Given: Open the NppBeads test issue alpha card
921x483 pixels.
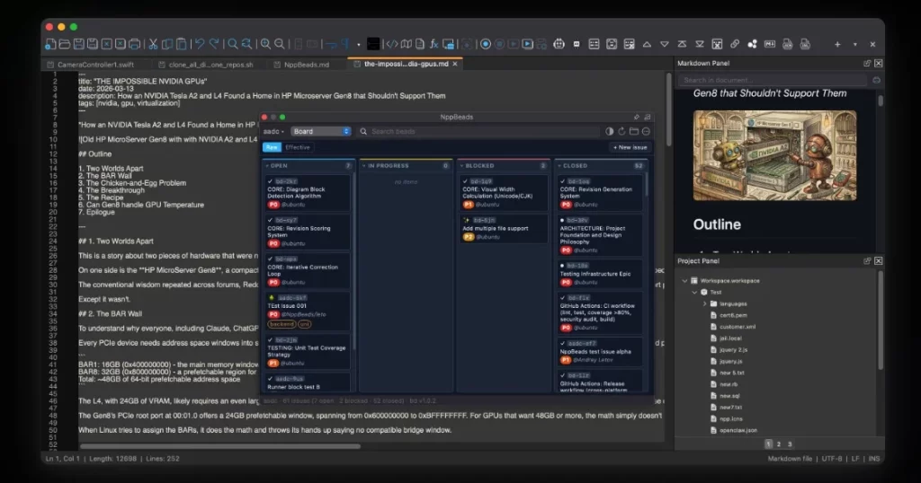Looking at the screenshot, I should pos(598,352).
